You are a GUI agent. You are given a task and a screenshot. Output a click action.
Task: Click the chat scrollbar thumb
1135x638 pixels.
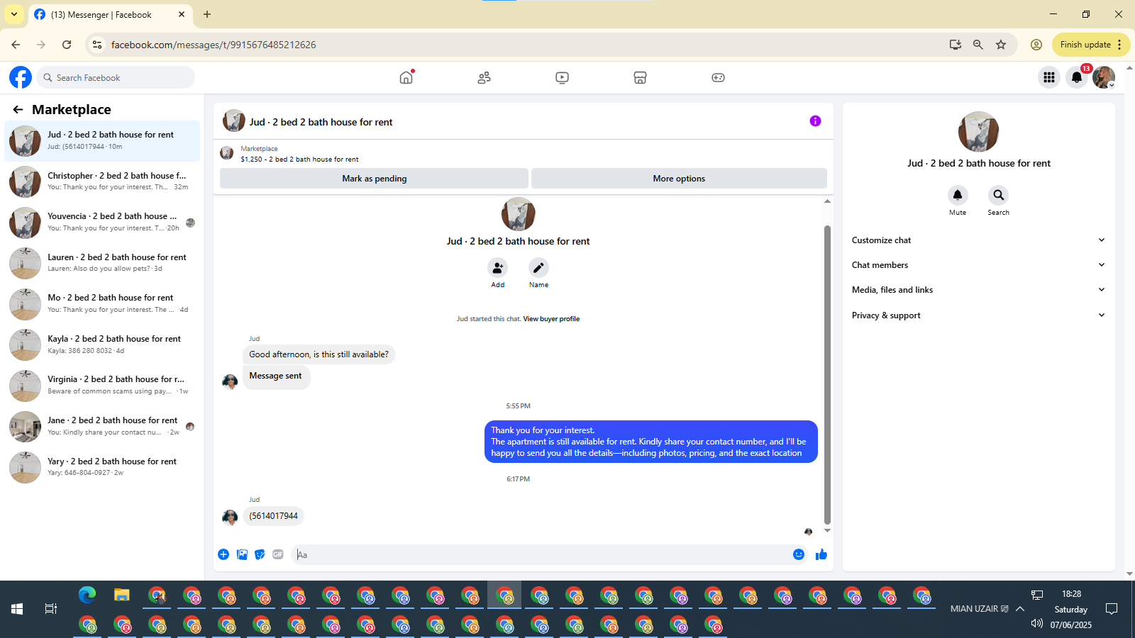pyautogui.click(x=827, y=374)
